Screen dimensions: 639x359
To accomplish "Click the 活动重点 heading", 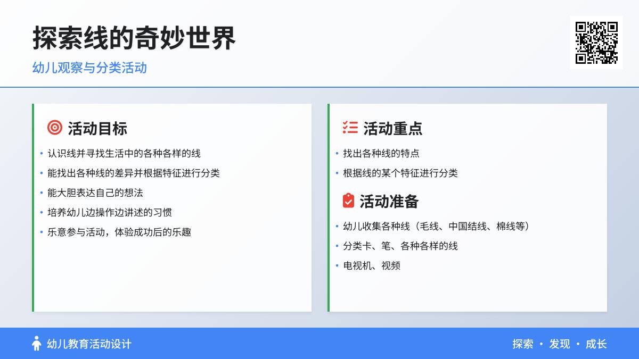I will (x=393, y=128).
